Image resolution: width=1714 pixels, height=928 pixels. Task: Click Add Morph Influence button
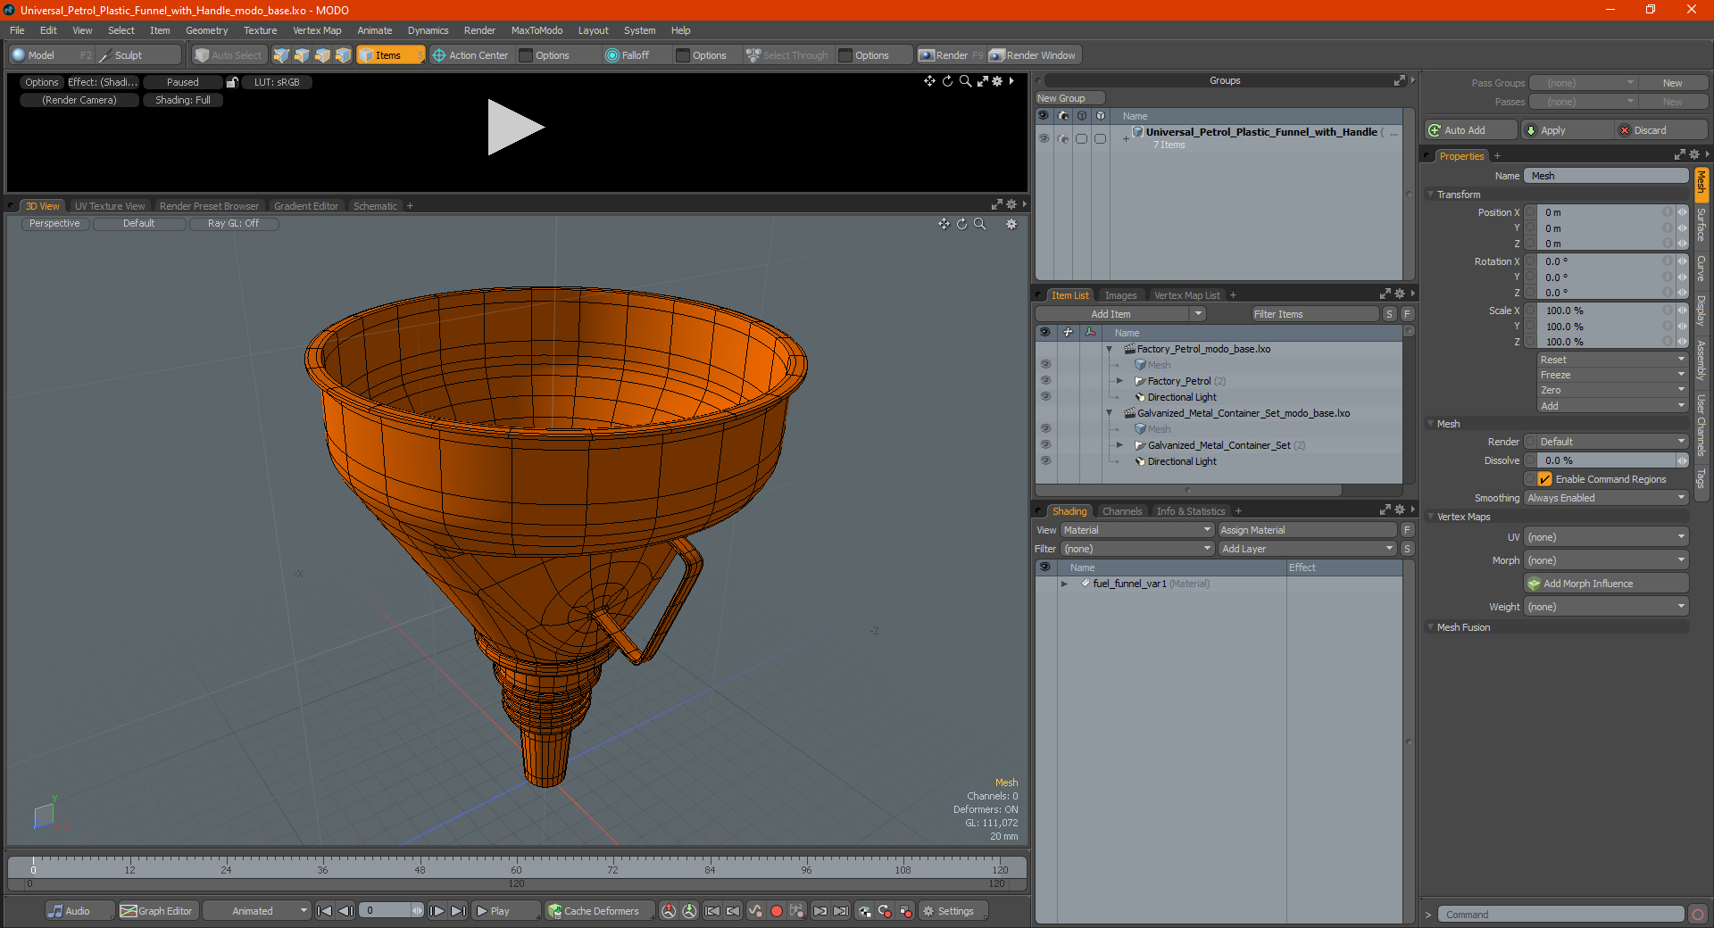pos(1606,584)
